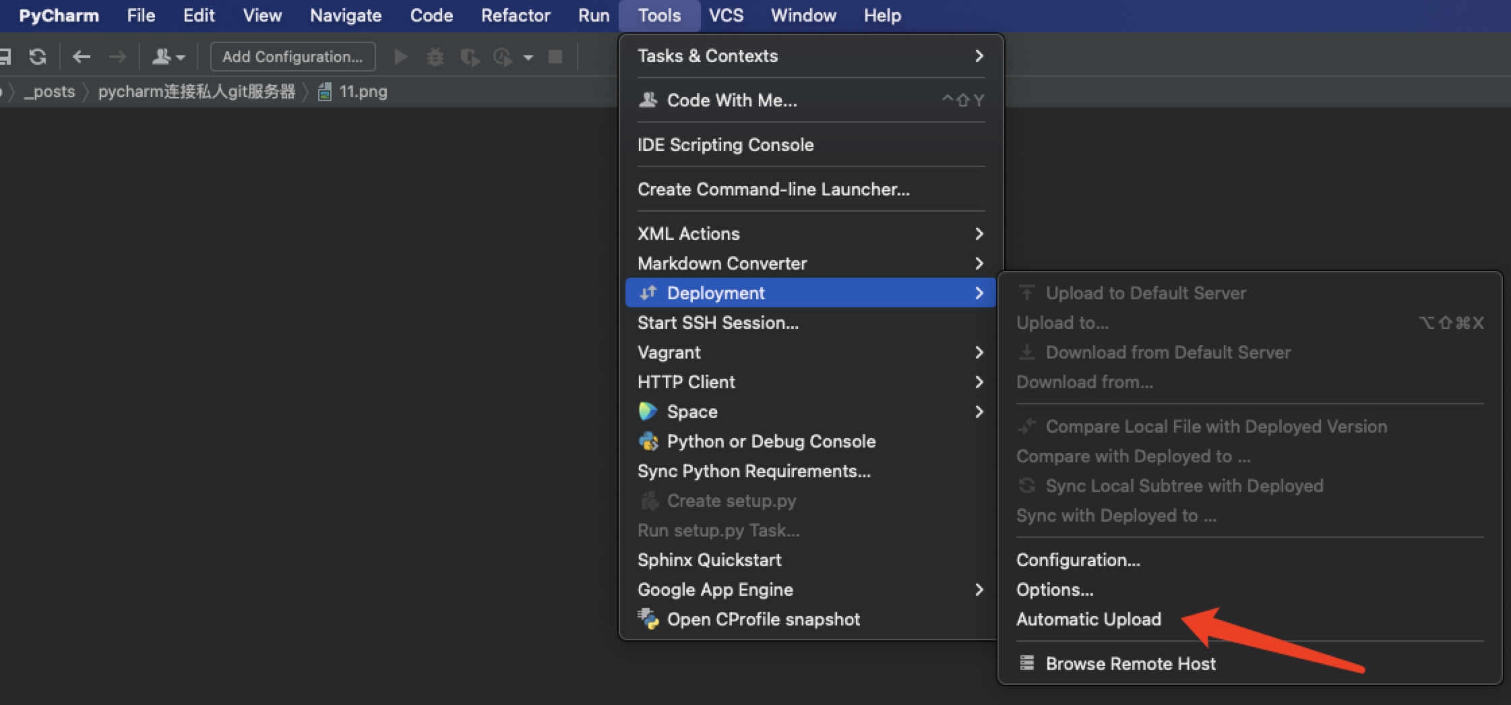The height and width of the screenshot is (705, 1511).
Task: Expand the Vagrant submenu
Action: 811,352
